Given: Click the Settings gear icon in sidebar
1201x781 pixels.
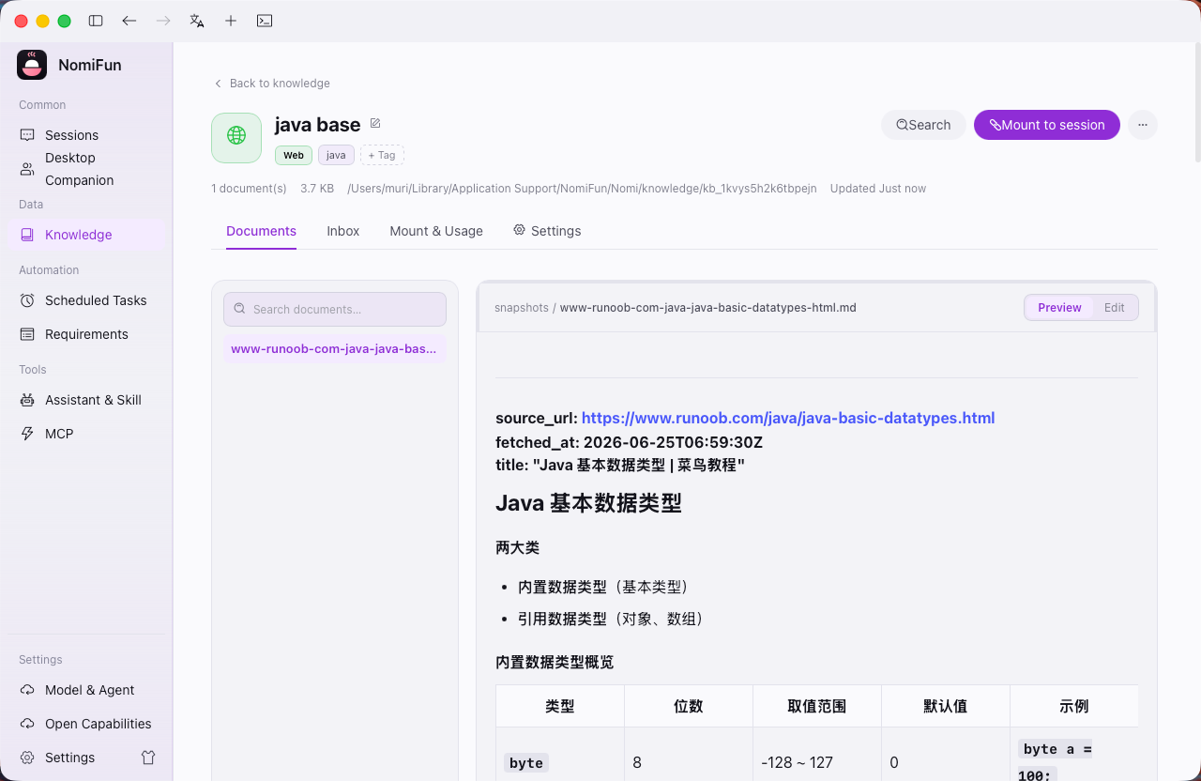Looking at the screenshot, I should (27, 758).
